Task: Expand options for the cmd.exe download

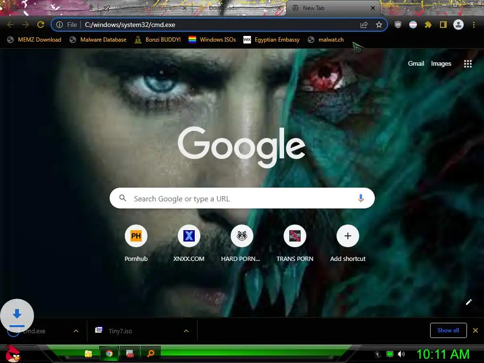Action: point(76,331)
